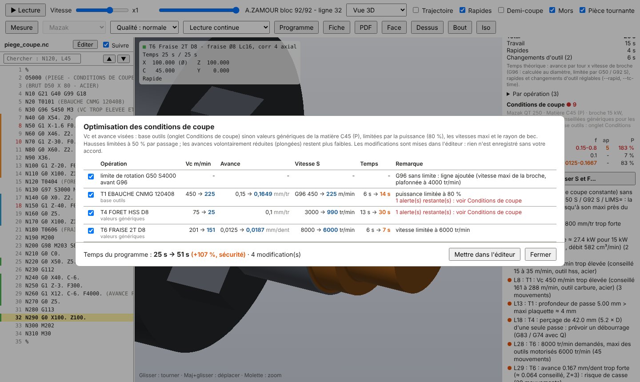The height and width of the screenshot is (382, 640).
Task: Uncheck the T1 EBAUCHE CNMG 120408 row
Action: (91, 195)
